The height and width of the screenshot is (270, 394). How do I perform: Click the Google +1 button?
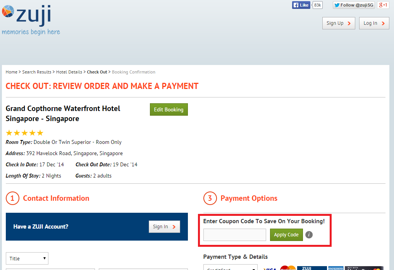click(383, 5)
